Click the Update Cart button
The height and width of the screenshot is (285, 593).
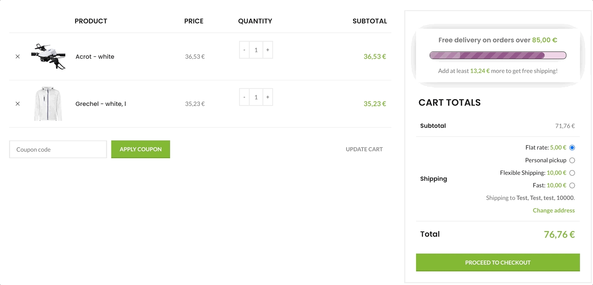pyautogui.click(x=364, y=149)
